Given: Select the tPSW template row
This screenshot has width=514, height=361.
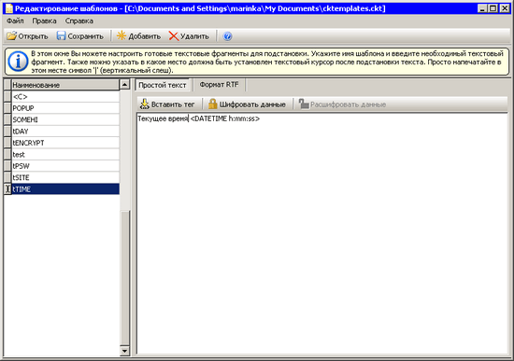Looking at the screenshot, I should pyautogui.click(x=65, y=166).
